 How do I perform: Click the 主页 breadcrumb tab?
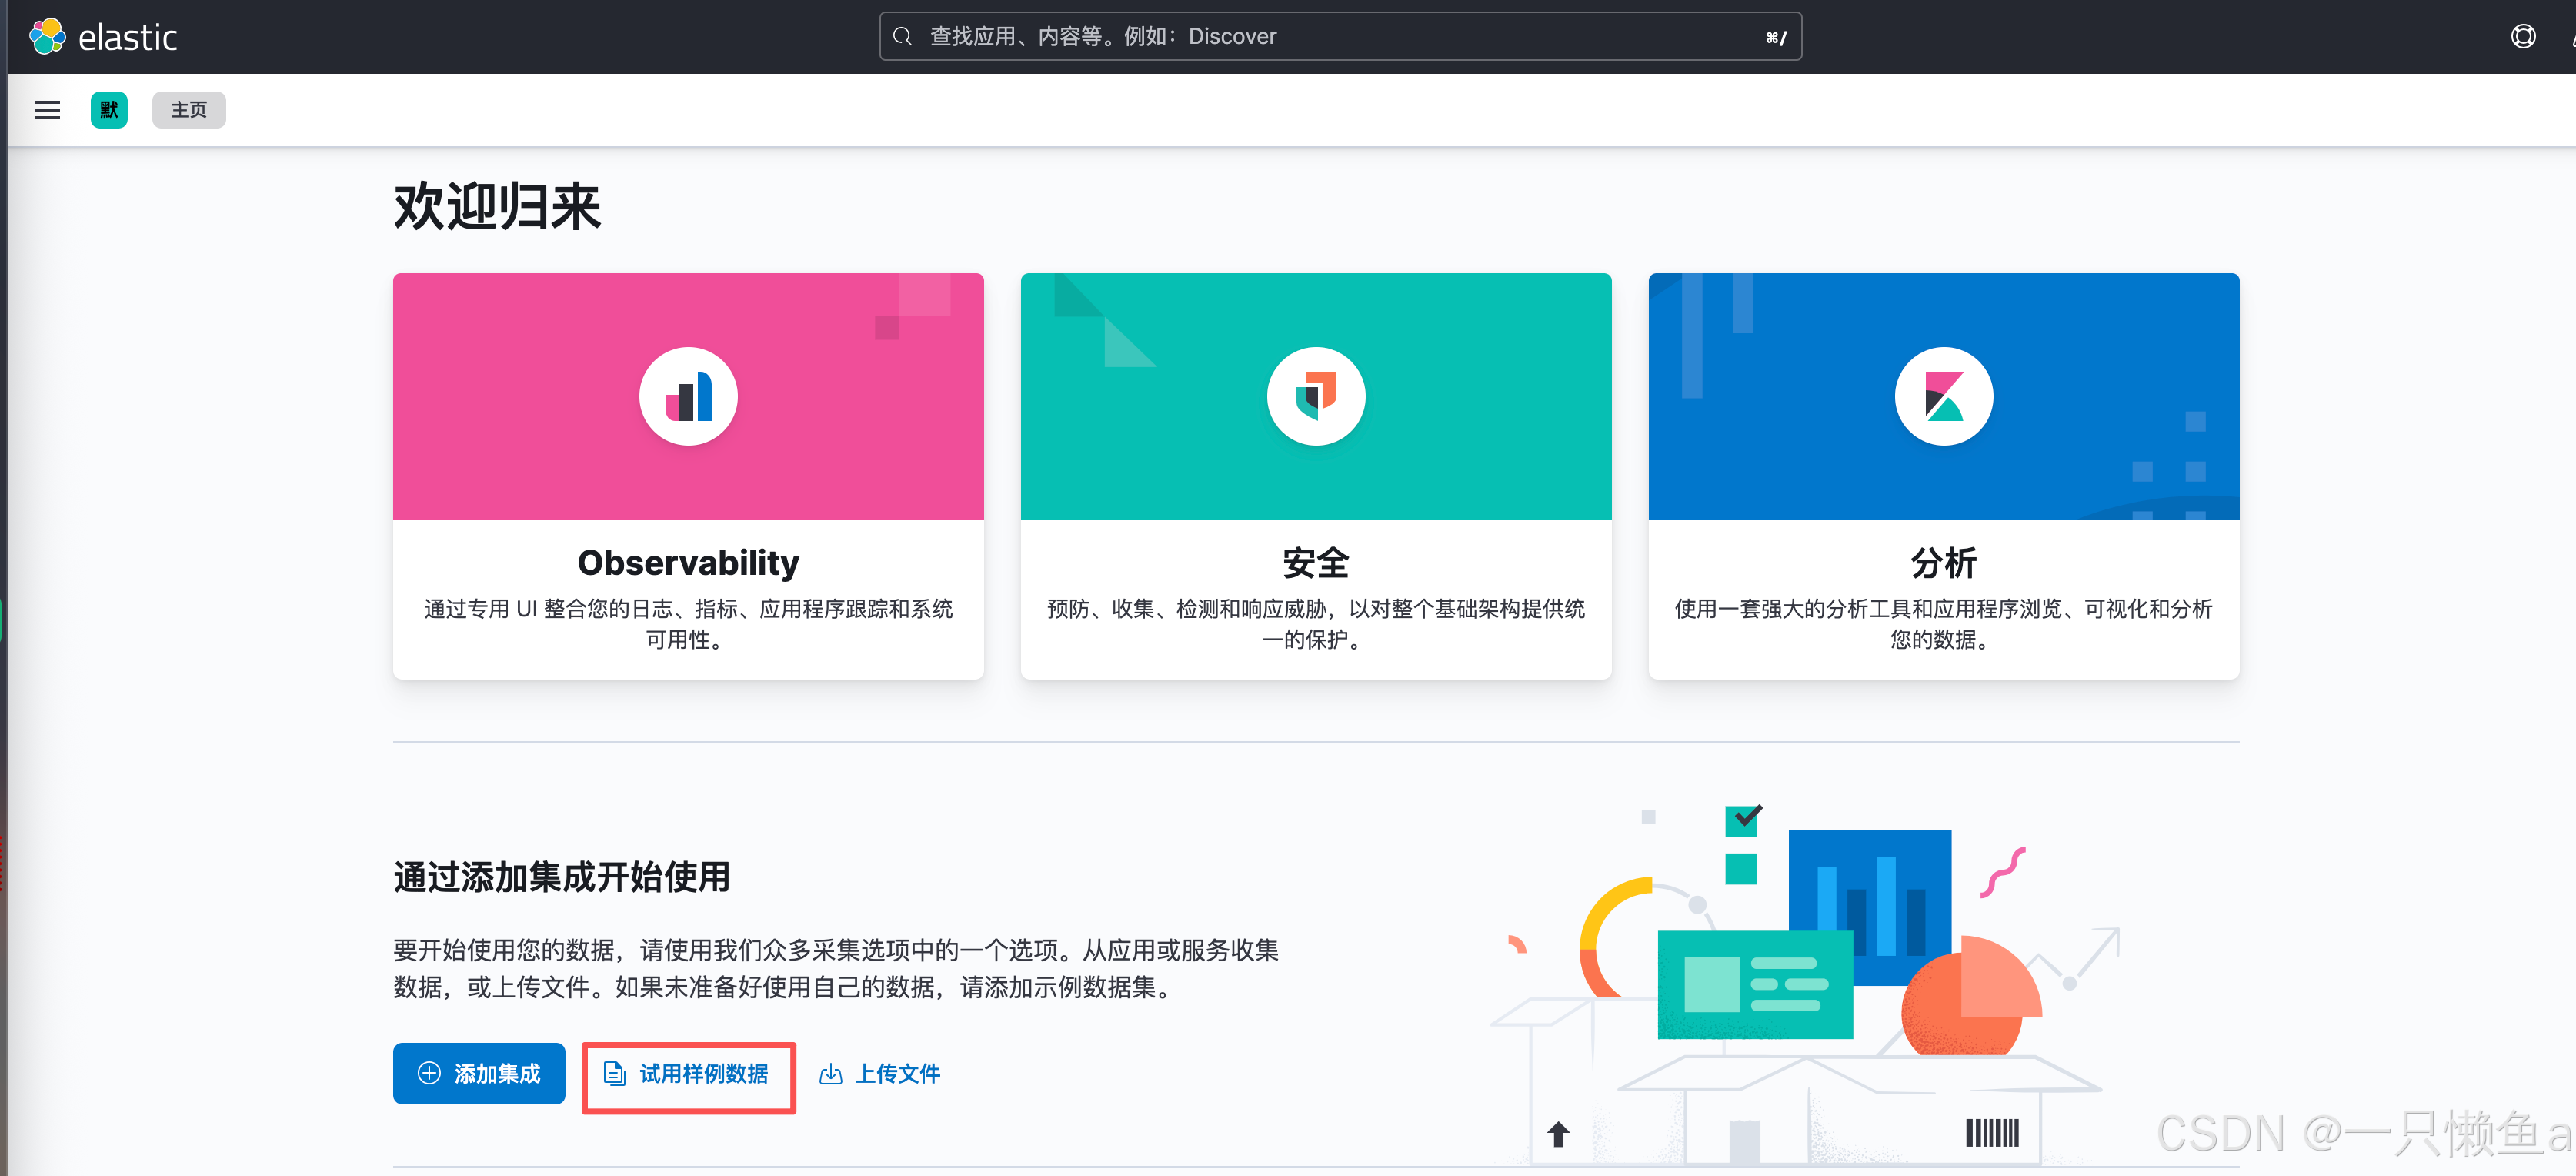189,110
